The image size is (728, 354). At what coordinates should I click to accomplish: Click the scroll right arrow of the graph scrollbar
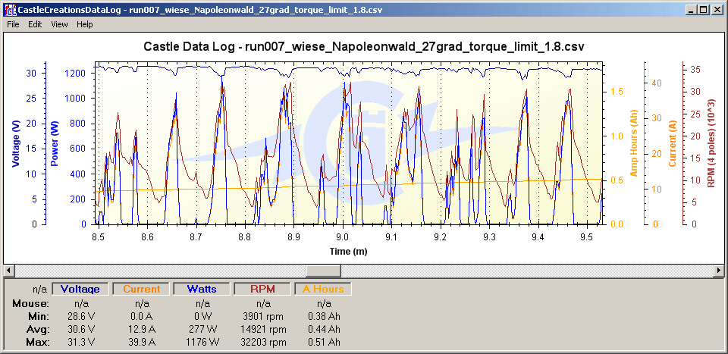719,270
